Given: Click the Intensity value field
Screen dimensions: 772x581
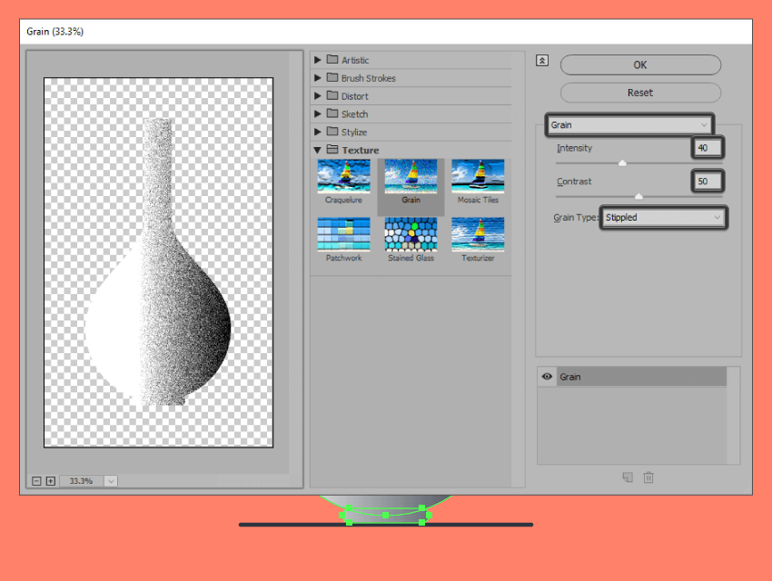Looking at the screenshot, I should (708, 148).
